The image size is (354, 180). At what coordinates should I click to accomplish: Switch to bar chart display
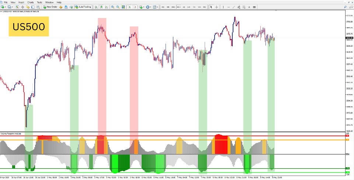click(x=96, y=7)
